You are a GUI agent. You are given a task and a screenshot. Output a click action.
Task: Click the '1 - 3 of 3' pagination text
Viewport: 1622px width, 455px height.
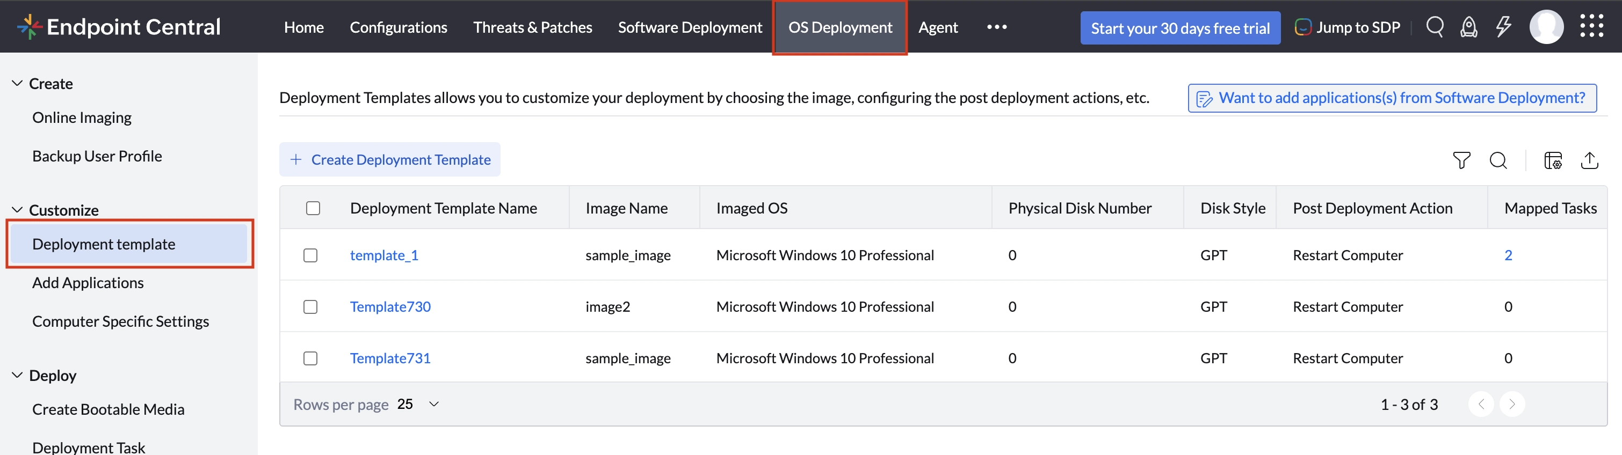(1409, 405)
